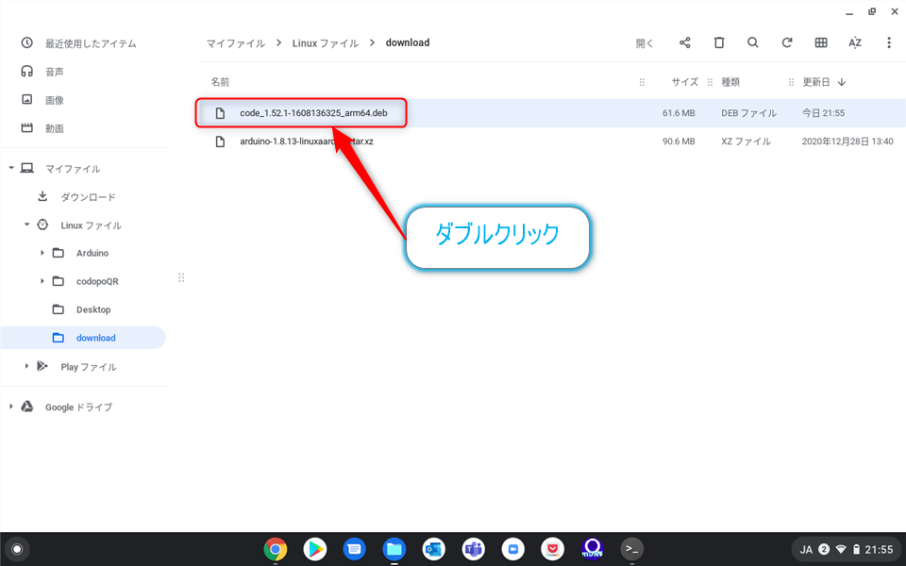Open Arduino folder in sidebar
Screen dimensions: 906x566
(x=92, y=253)
